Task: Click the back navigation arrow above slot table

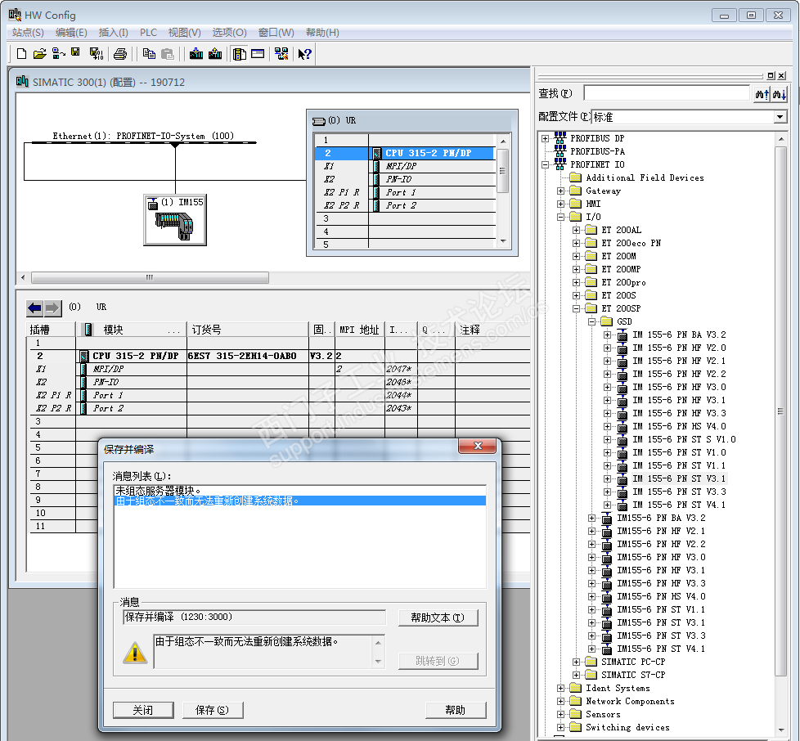Action: (x=34, y=308)
